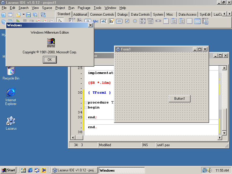
Task: Click the Pause debugger icon
Action: click(x=25, y=21)
